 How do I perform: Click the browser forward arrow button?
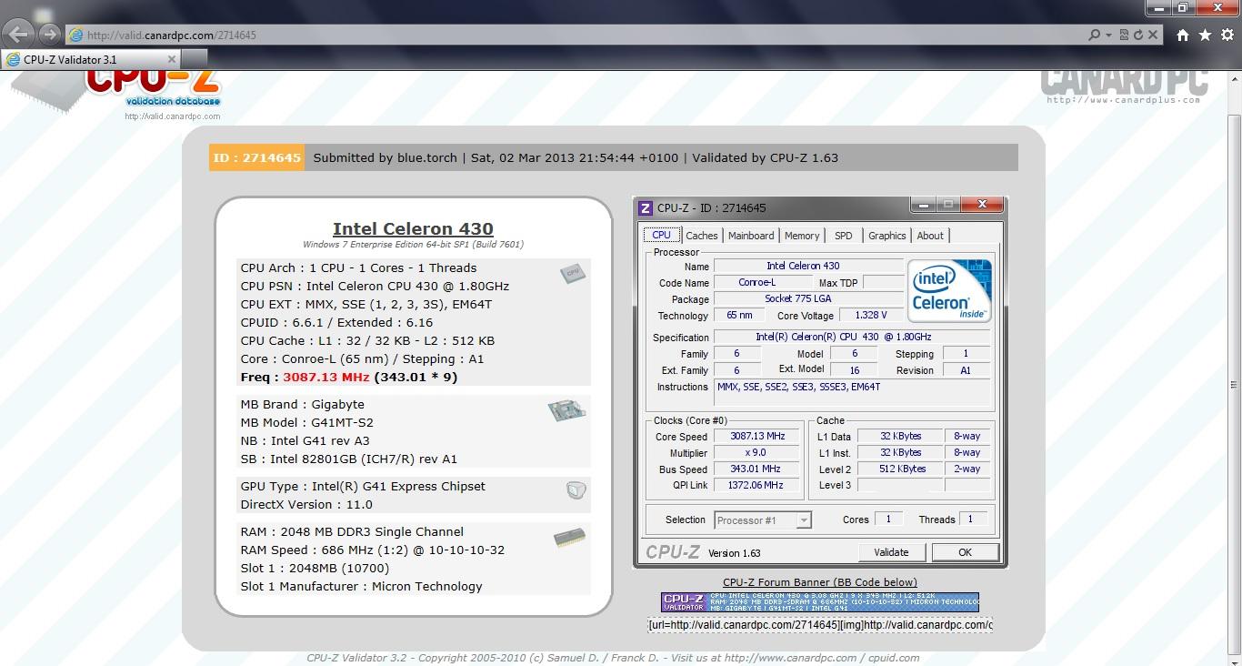50,35
